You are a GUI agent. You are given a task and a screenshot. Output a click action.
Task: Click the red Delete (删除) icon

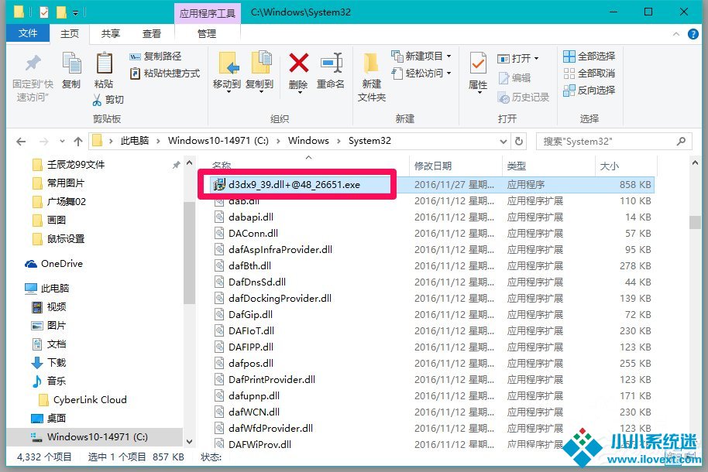tap(299, 63)
